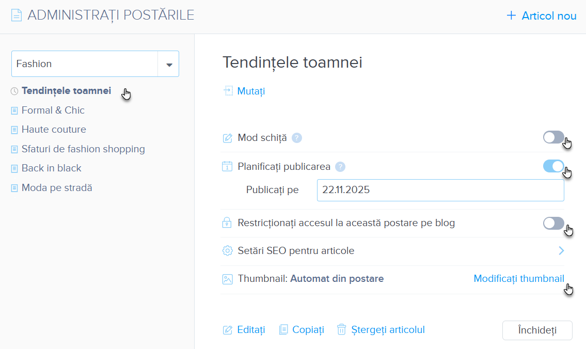Click the Publicați pe date field
586x349 pixels.
[x=440, y=190]
